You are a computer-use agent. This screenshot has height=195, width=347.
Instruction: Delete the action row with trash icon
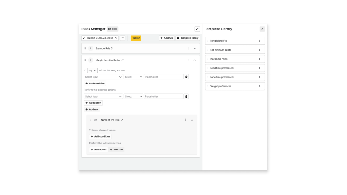tap(186, 96)
